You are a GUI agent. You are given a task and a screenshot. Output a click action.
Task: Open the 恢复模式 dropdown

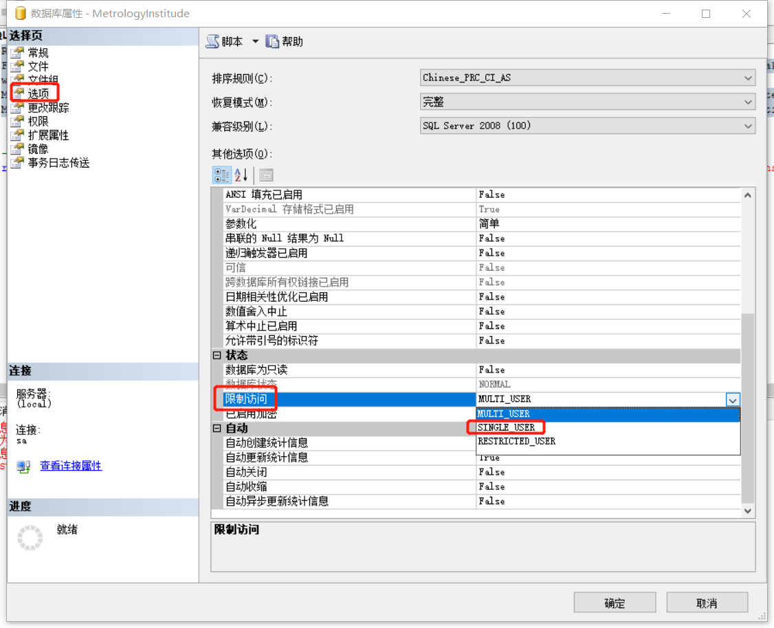pos(747,102)
